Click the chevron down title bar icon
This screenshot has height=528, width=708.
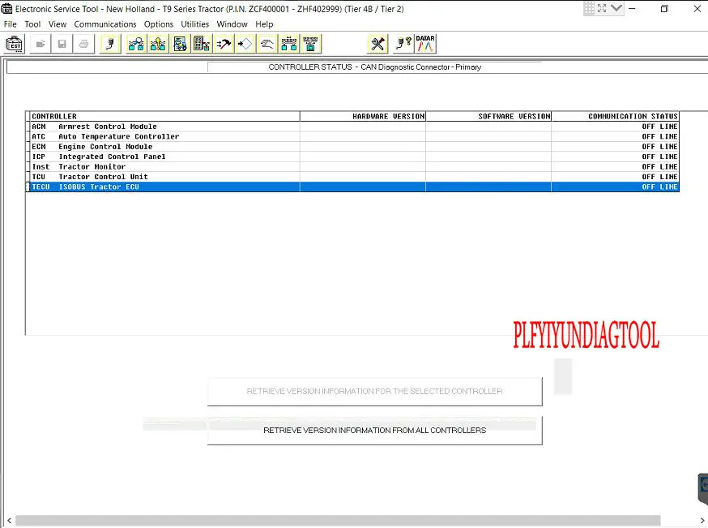tap(616, 9)
